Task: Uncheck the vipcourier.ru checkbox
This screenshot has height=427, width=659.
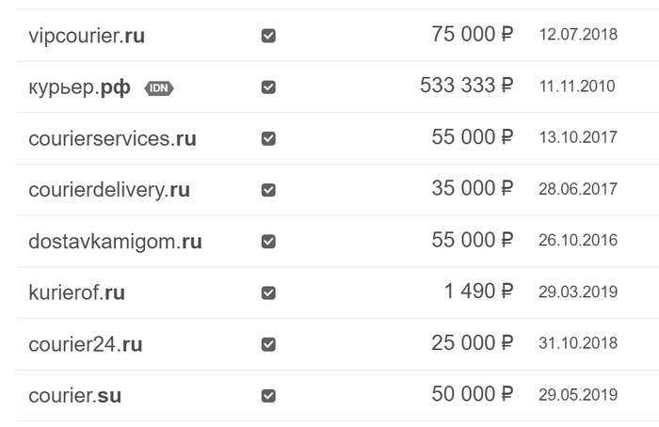Action: pos(268,36)
